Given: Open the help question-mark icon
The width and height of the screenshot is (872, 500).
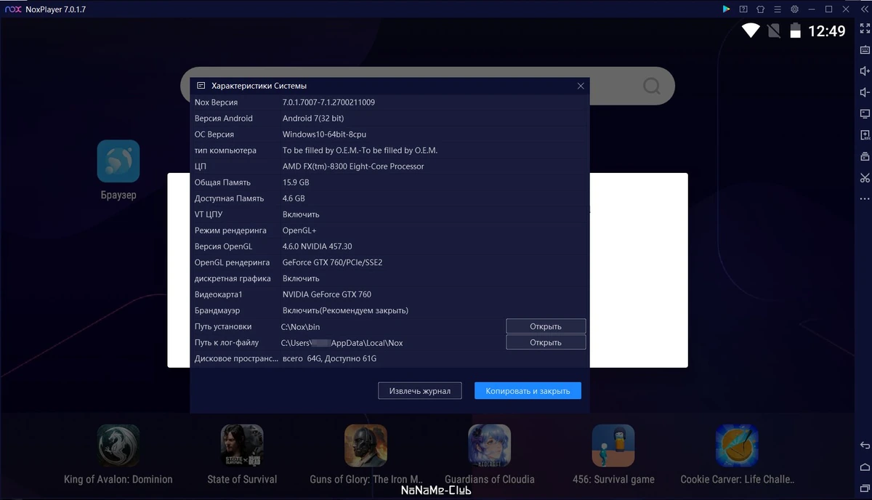Looking at the screenshot, I should (x=743, y=9).
